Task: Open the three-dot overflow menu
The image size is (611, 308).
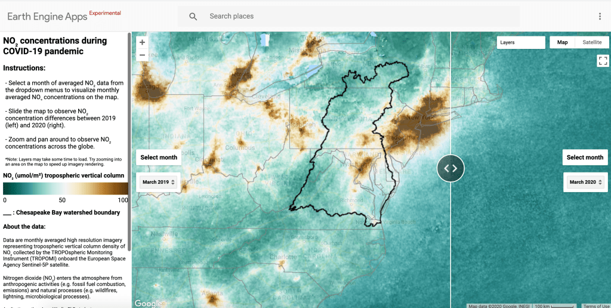Action: [600, 16]
